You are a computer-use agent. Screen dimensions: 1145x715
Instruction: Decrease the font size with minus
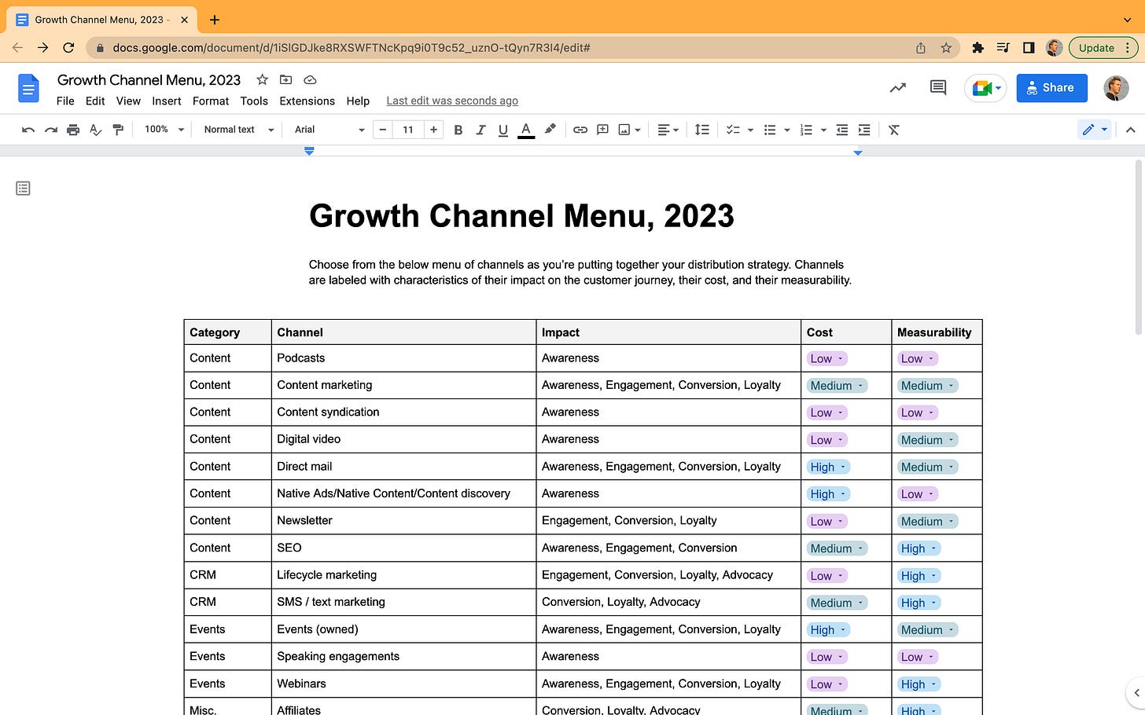(x=383, y=130)
